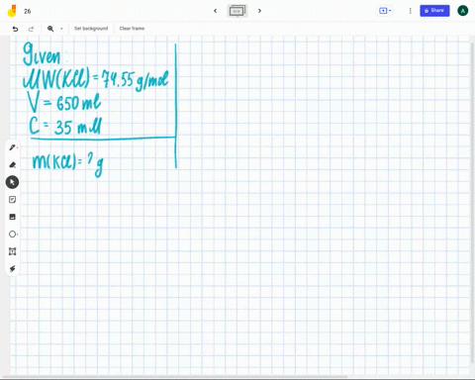Open the Jamboard home logo
The width and height of the screenshot is (475, 380).
click(12, 11)
